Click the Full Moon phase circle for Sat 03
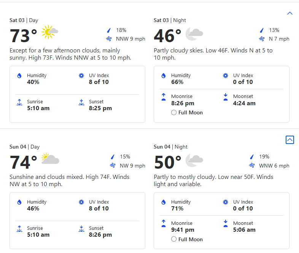The height and width of the screenshot is (253, 299). click(174, 112)
